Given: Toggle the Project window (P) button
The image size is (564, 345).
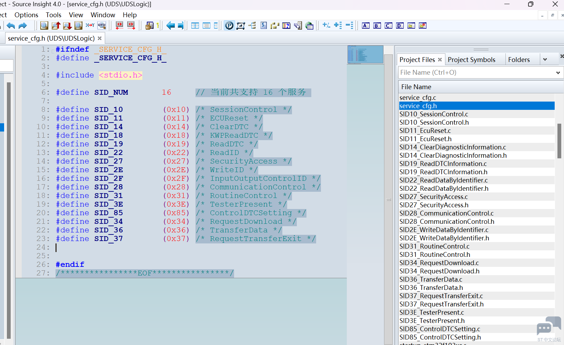Looking at the screenshot, I should [x=229, y=25].
